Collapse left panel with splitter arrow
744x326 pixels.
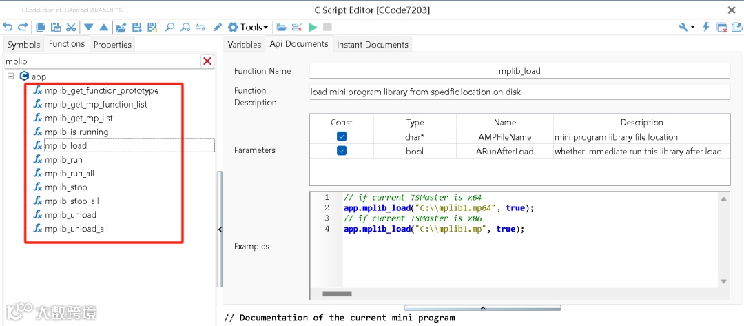(220, 230)
